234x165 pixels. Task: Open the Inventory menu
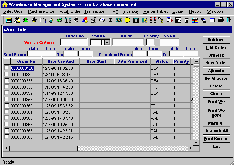click(x=131, y=11)
